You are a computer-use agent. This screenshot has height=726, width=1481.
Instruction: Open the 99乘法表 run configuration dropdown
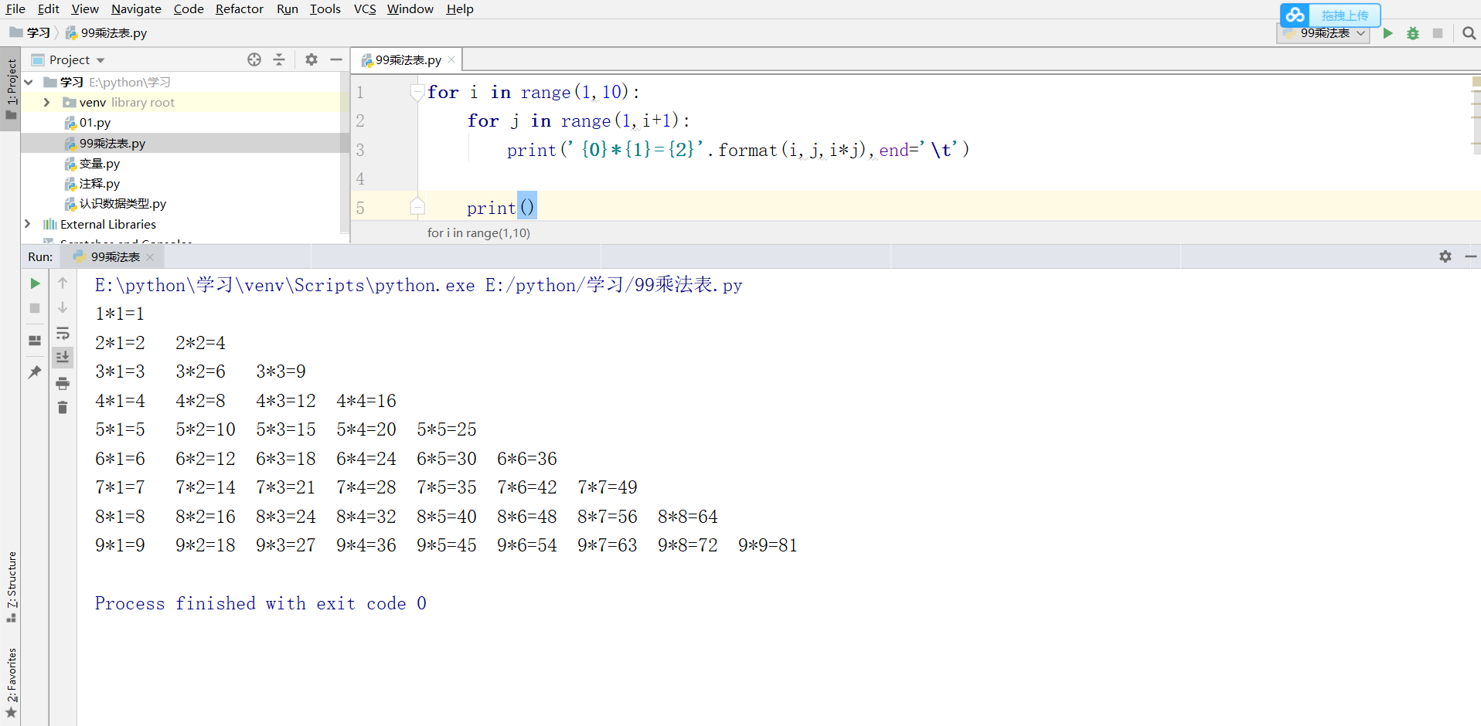[x=1324, y=33]
